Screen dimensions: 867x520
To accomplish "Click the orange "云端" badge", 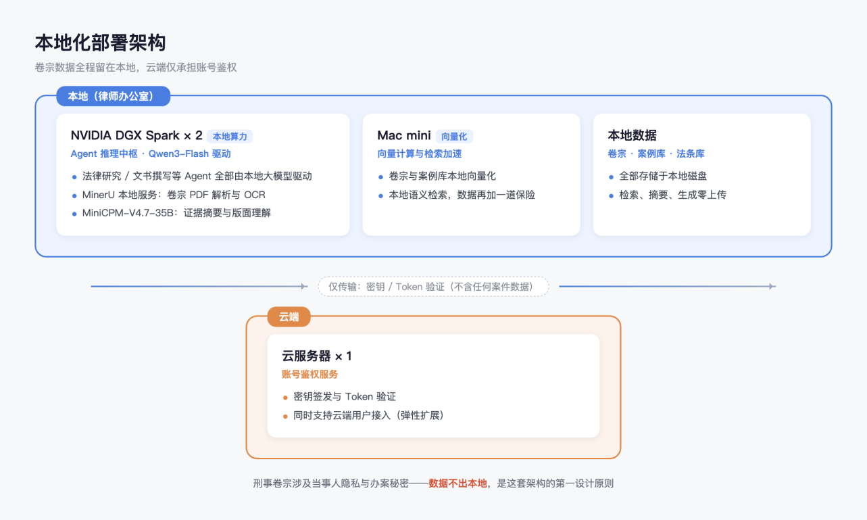I will click(x=289, y=316).
